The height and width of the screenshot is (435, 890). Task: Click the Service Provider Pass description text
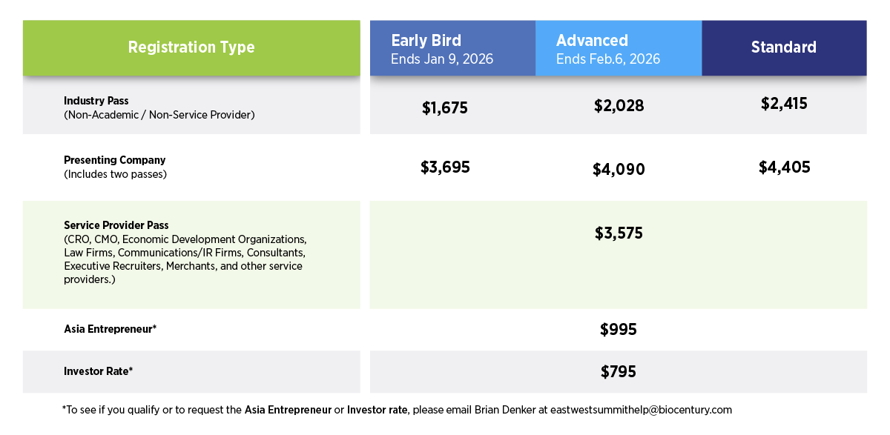(x=185, y=253)
